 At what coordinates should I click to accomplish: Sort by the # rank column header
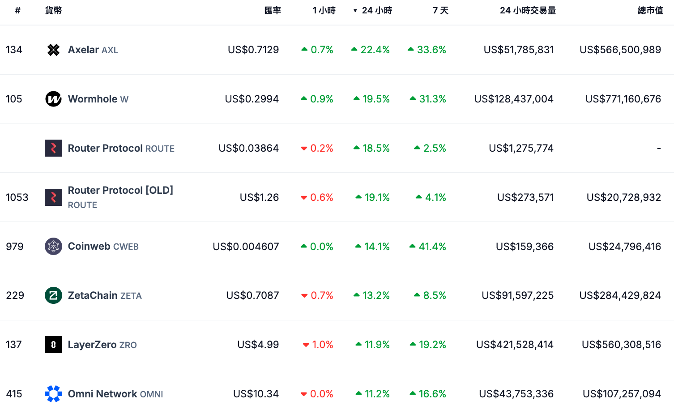[18, 10]
